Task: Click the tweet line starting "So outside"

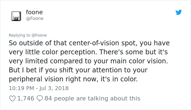Action: click(x=89, y=43)
